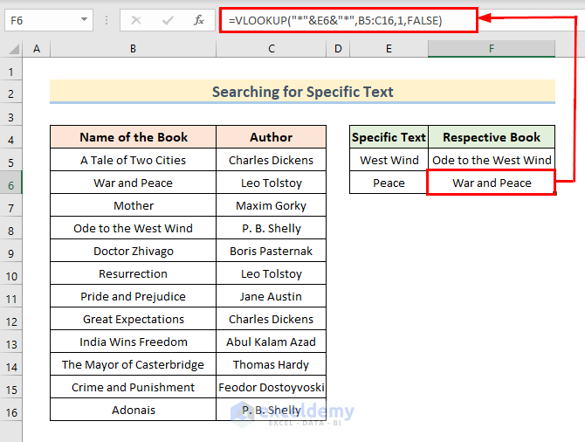
Task: Click the Name of the Book header cell
Action: coord(134,137)
